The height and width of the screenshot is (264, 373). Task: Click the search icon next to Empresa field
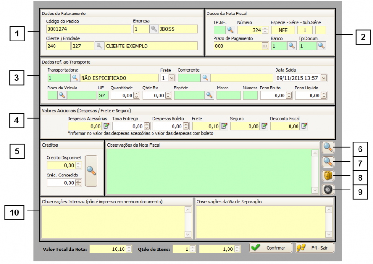[153, 29]
